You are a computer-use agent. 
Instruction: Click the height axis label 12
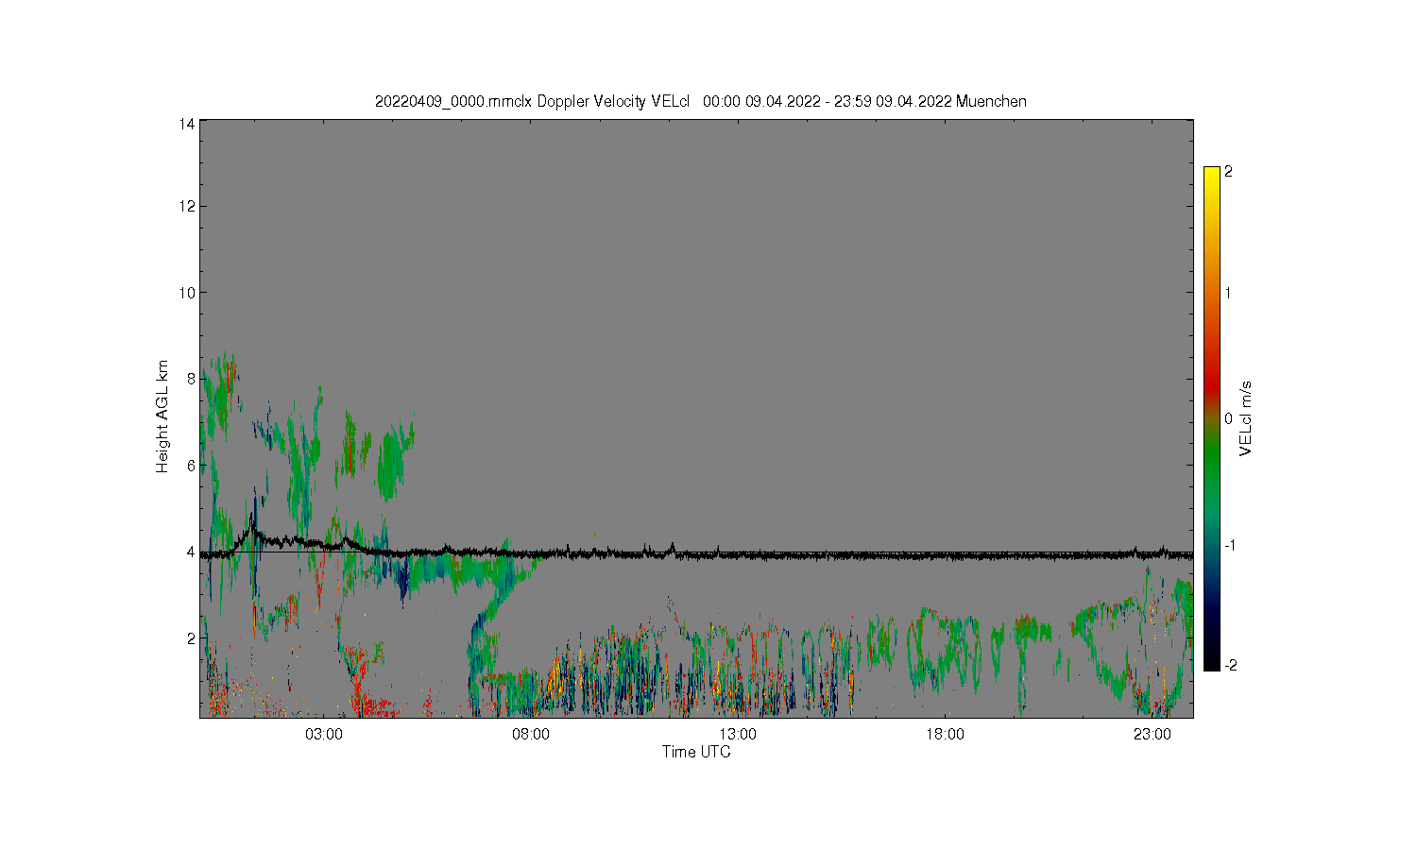pos(187,206)
